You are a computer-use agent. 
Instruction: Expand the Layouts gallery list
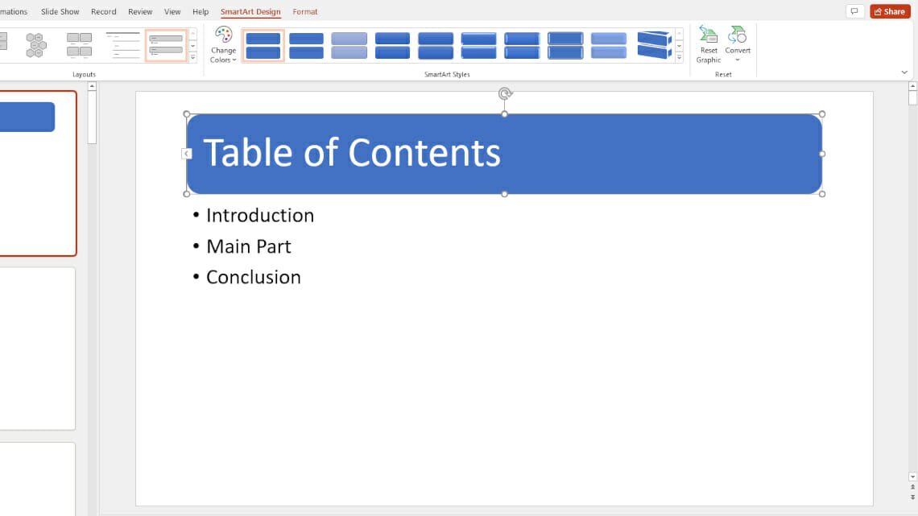point(193,58)
